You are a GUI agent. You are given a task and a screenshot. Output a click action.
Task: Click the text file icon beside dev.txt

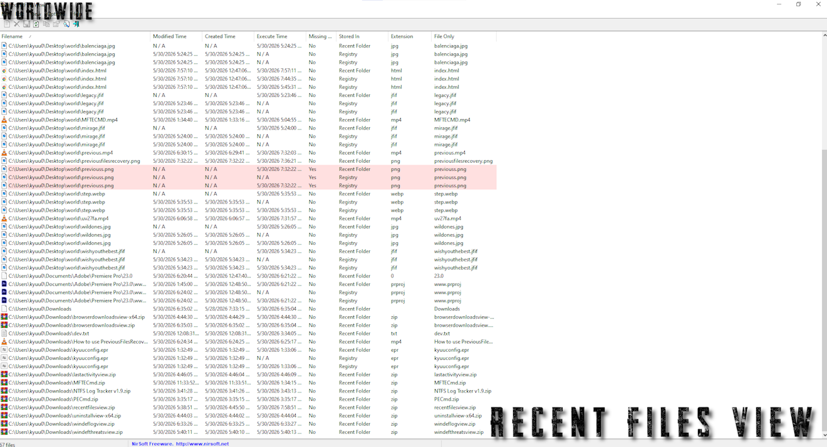[4, 334]
